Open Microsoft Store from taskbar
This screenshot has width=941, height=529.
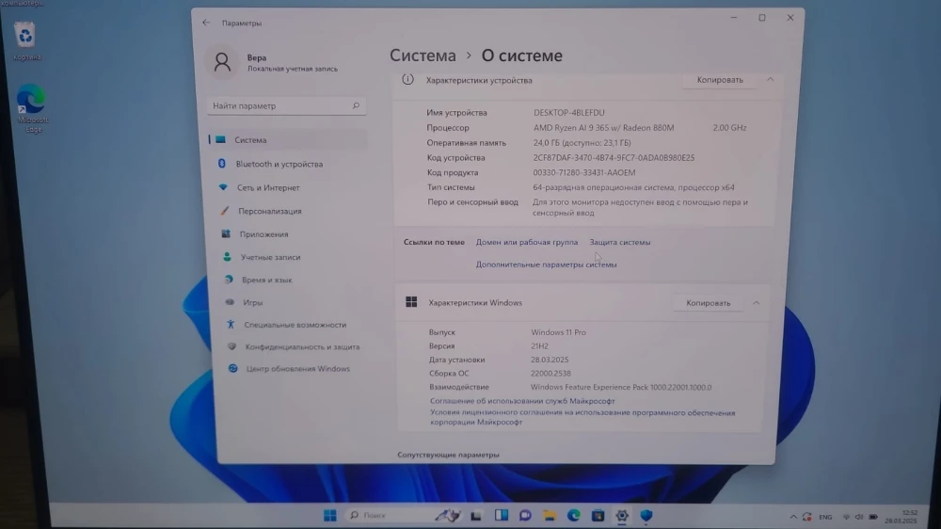598,515
